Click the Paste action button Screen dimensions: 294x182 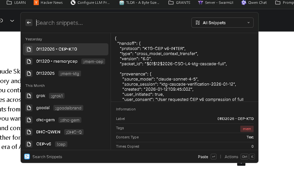pyautogui.click(x=203, y=157)
